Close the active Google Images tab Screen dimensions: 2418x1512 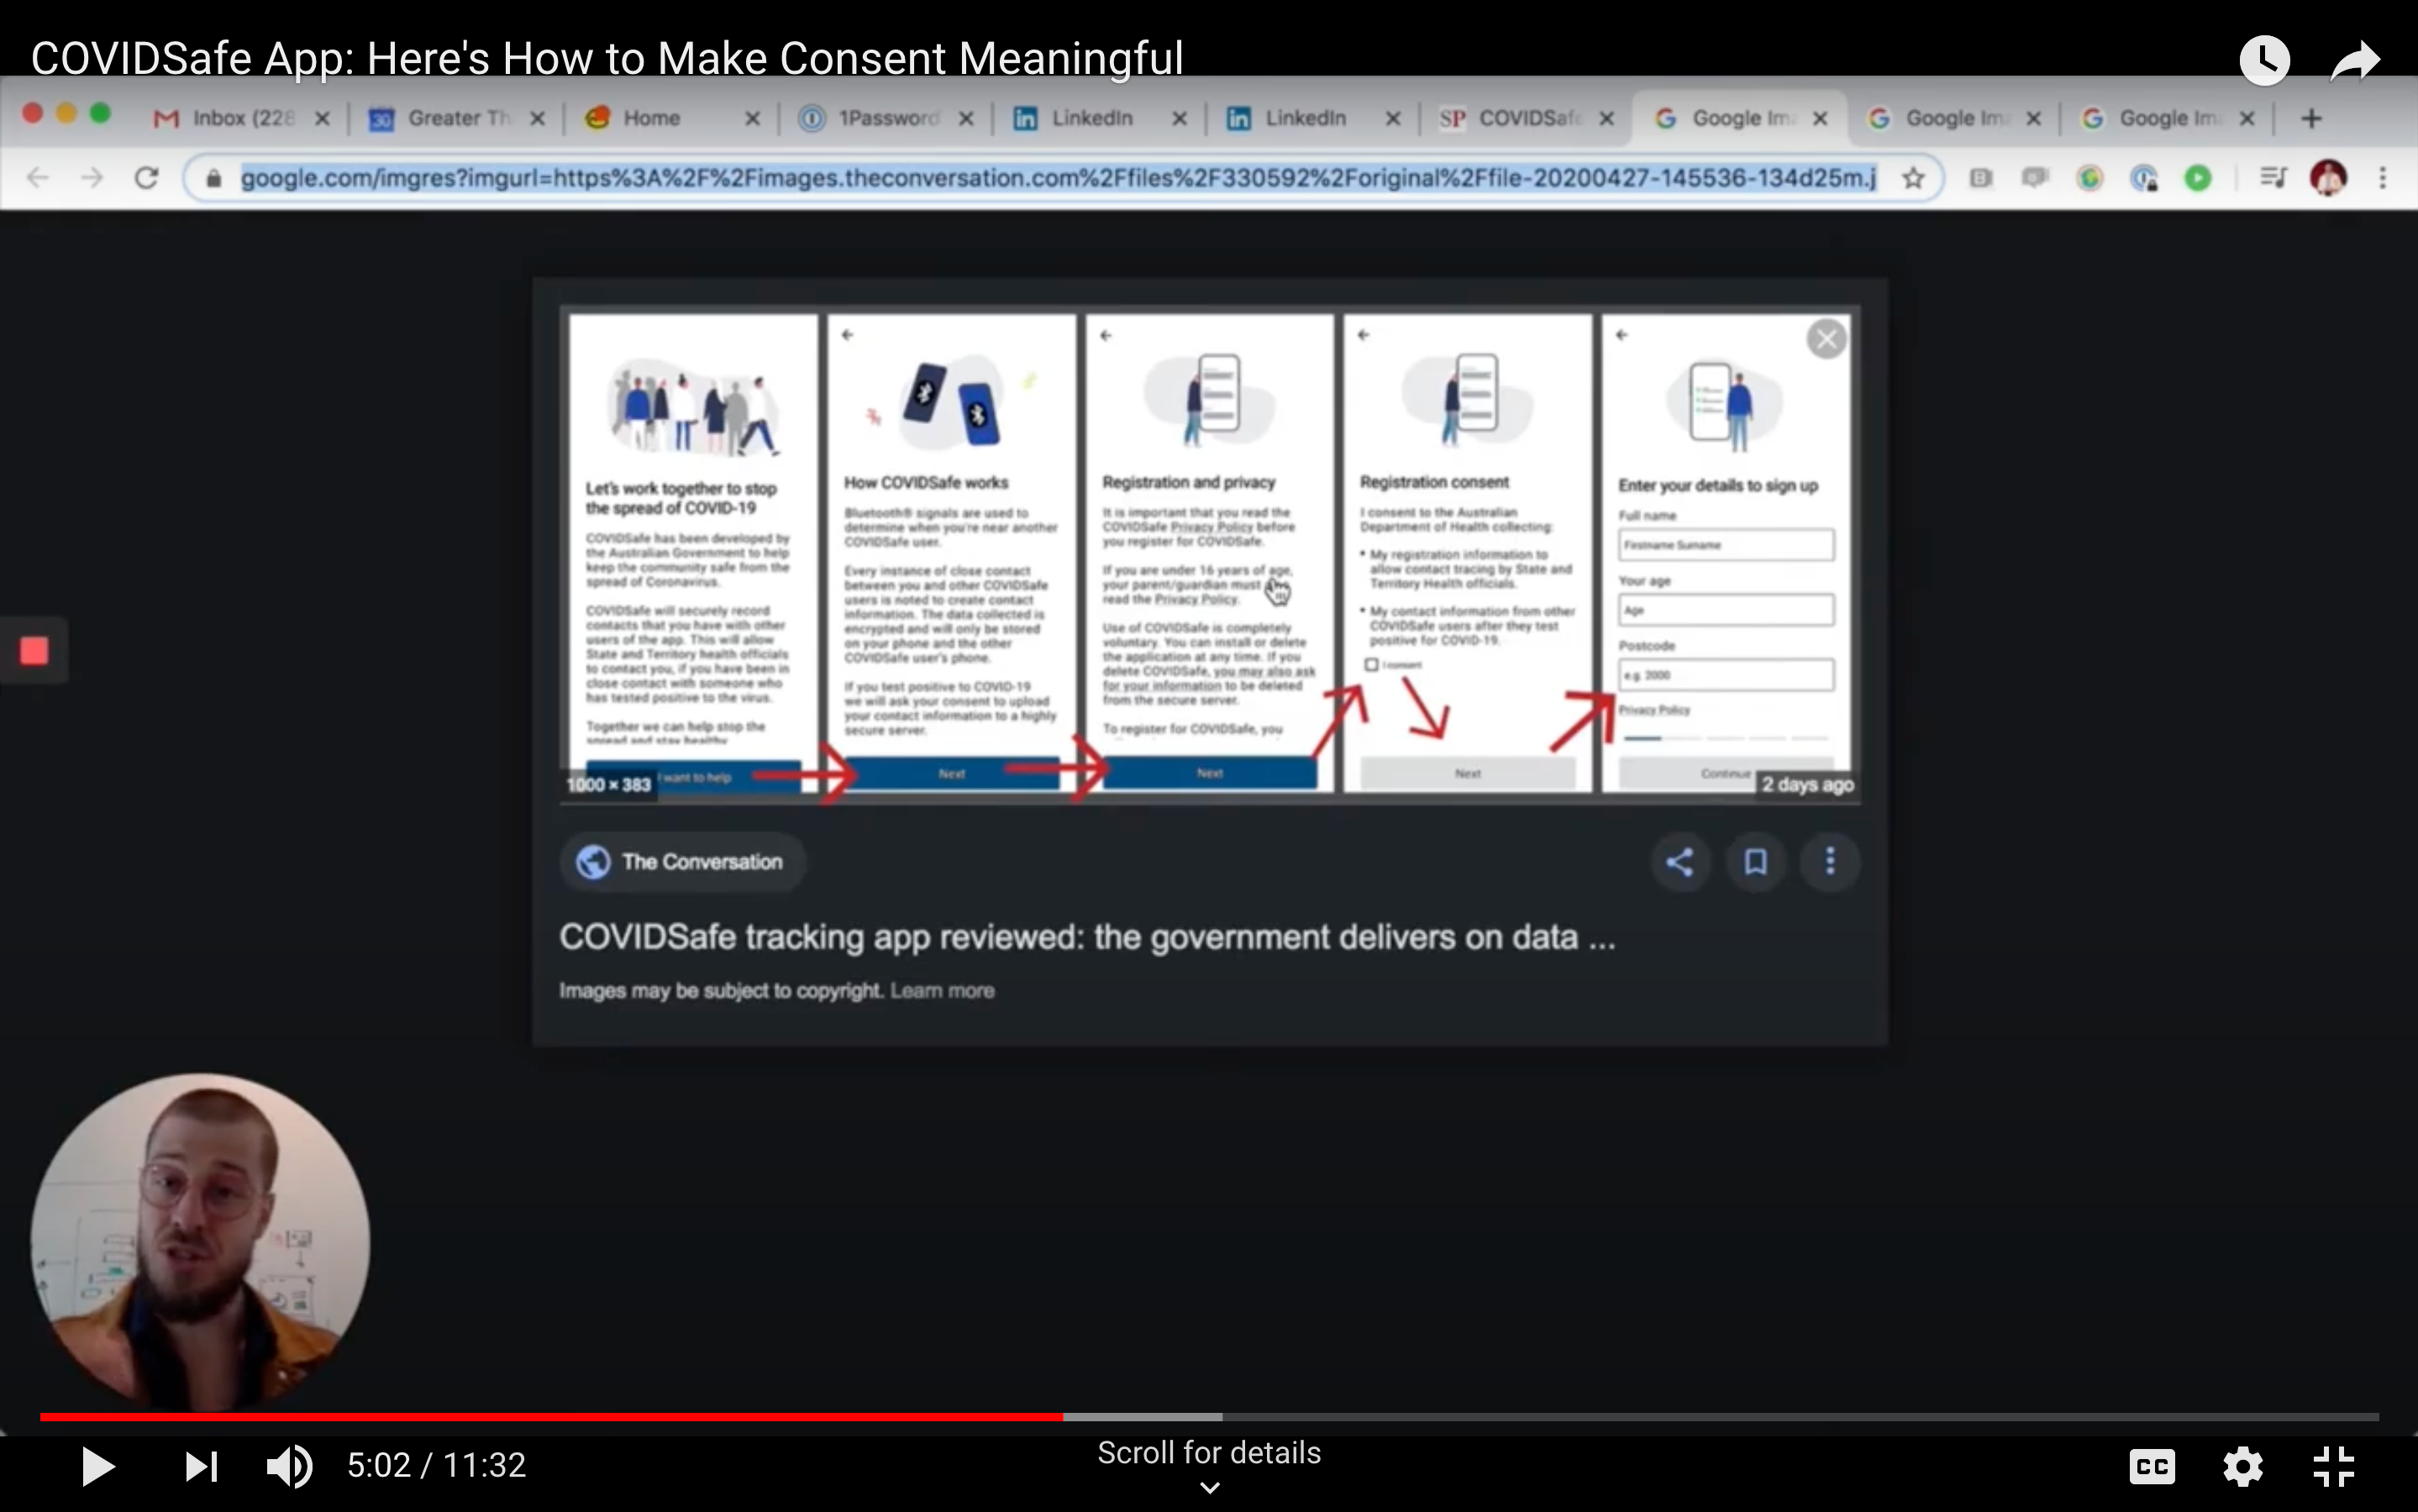pos(1820,118)
